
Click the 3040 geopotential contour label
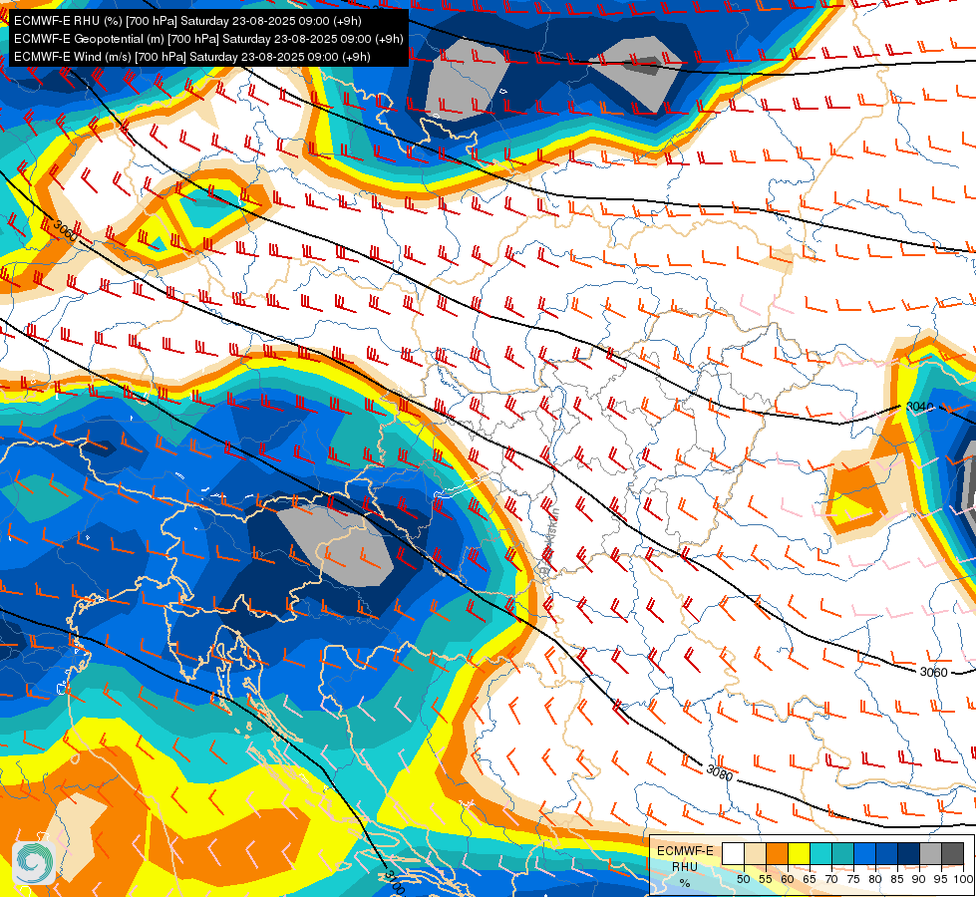click(x=919, y=407)
